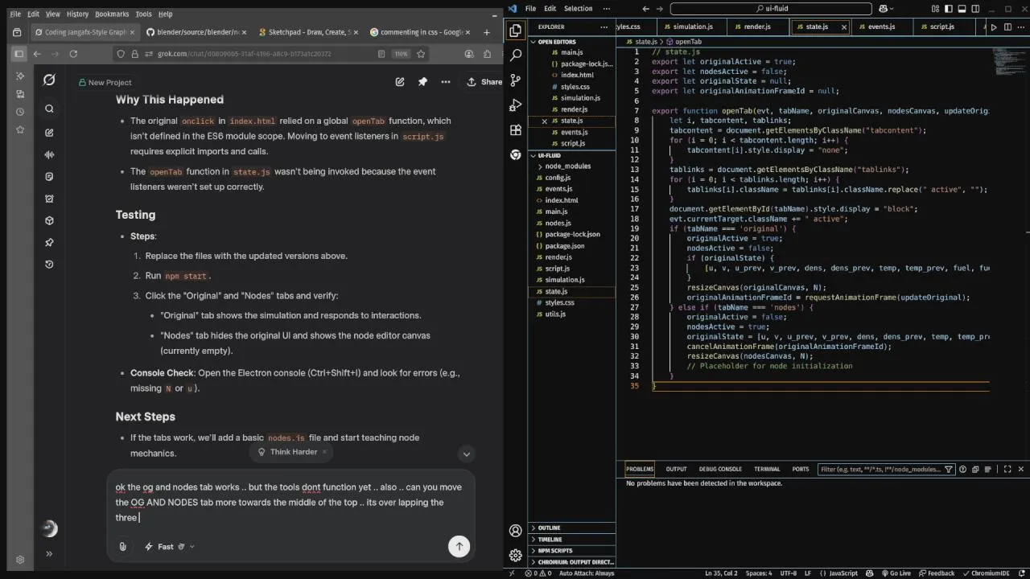The height and width of the screenshot is (579, 1030).
Task: Open VS Code Search view icon
Action: (x=516, y=55)
